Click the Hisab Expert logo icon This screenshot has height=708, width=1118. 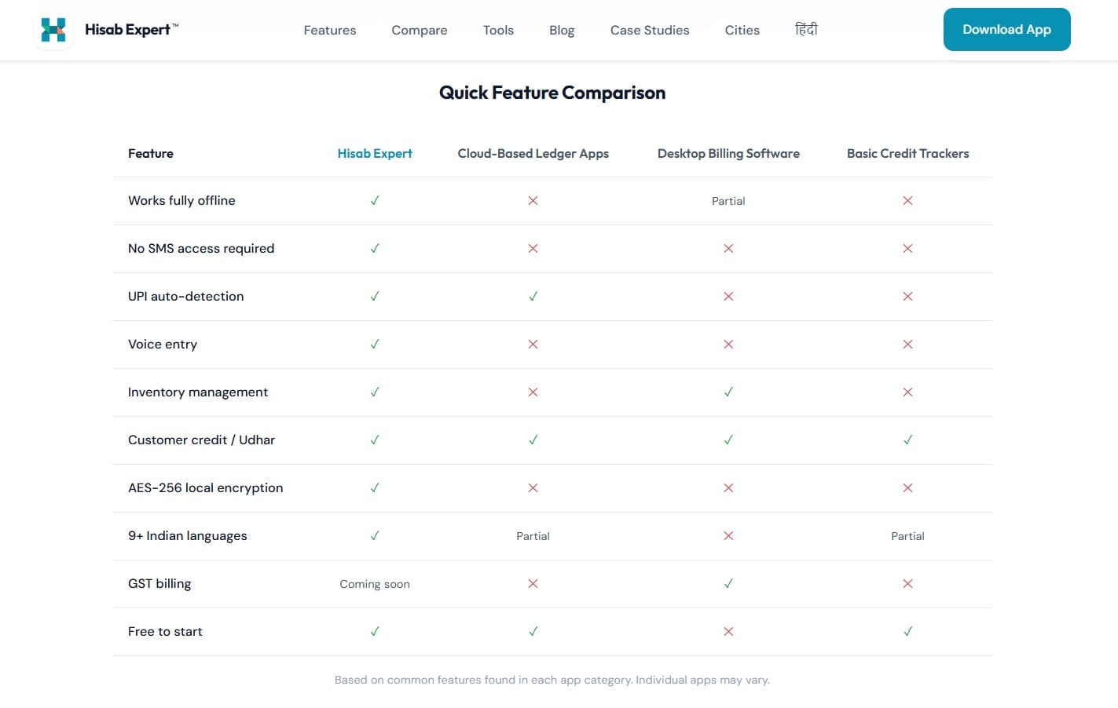pos(53,30)
